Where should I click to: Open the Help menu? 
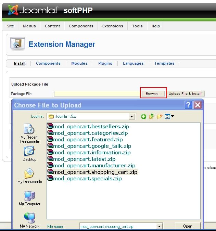point(156,26)
